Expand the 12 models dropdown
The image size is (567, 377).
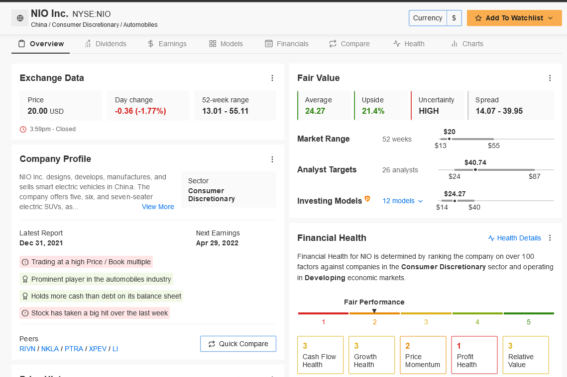(402, 201)
